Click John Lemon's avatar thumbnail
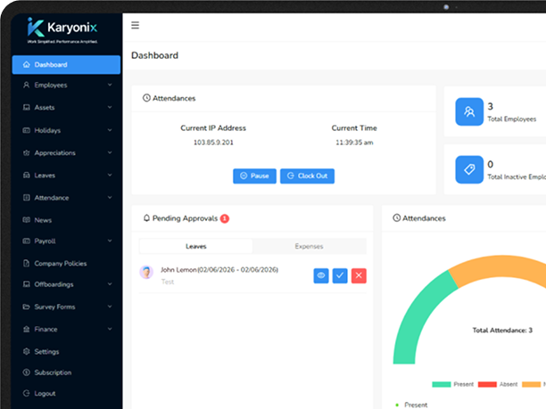 146,273
